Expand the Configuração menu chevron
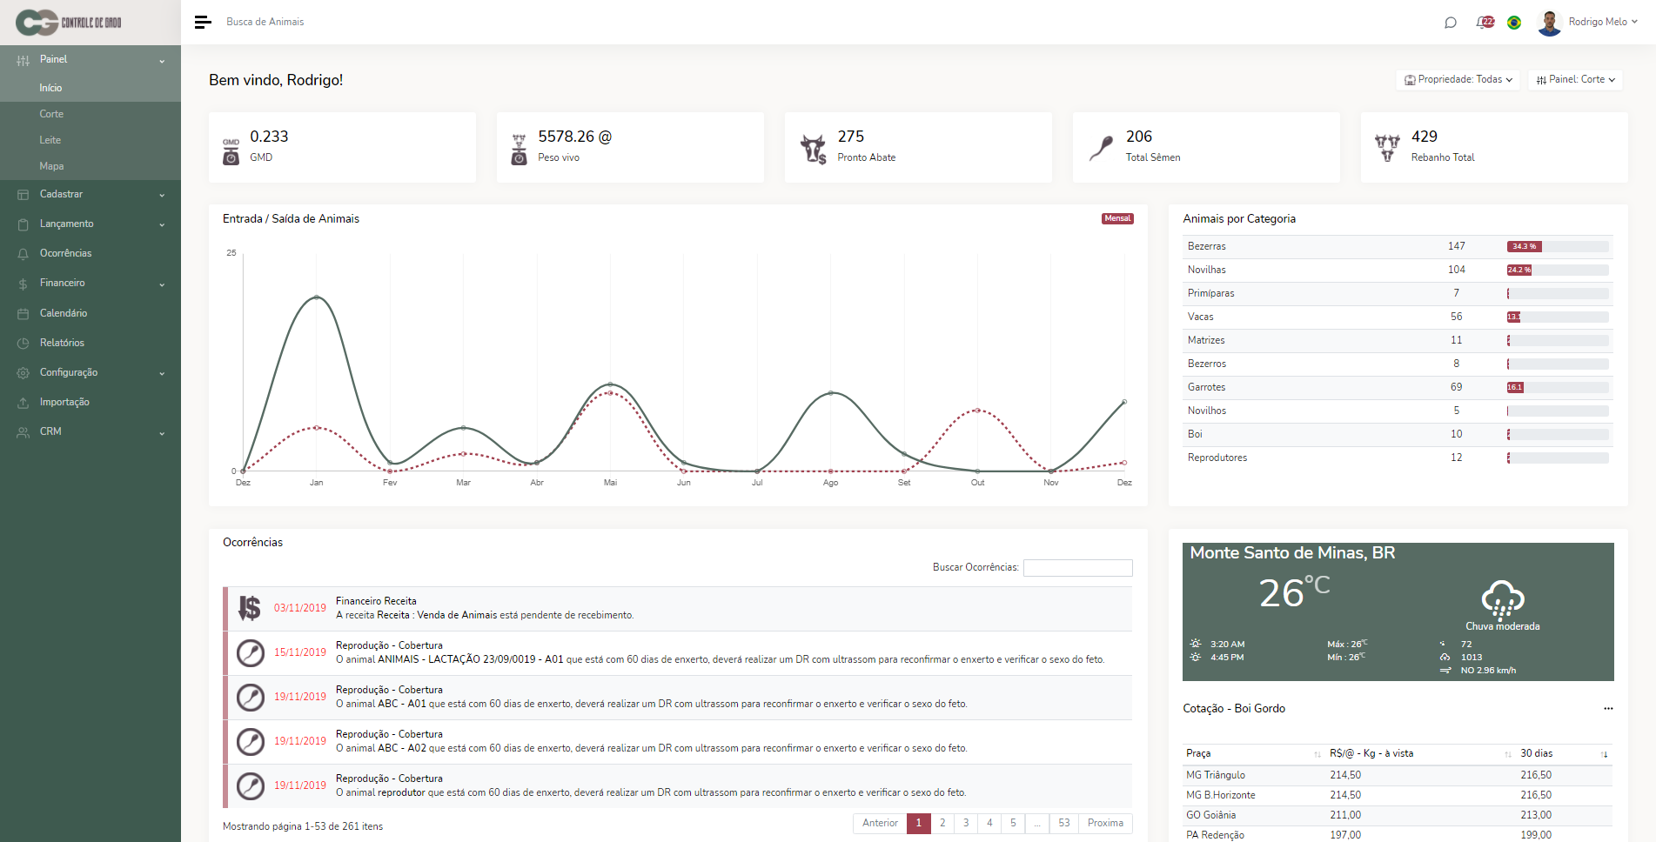 162,373
